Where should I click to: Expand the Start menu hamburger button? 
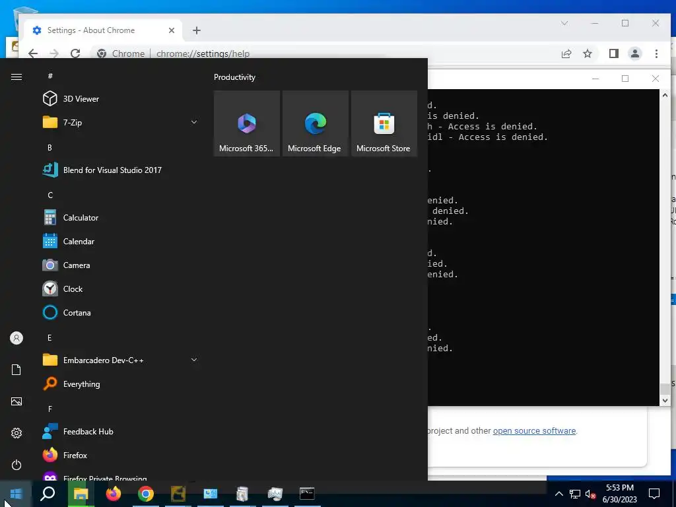17,77
